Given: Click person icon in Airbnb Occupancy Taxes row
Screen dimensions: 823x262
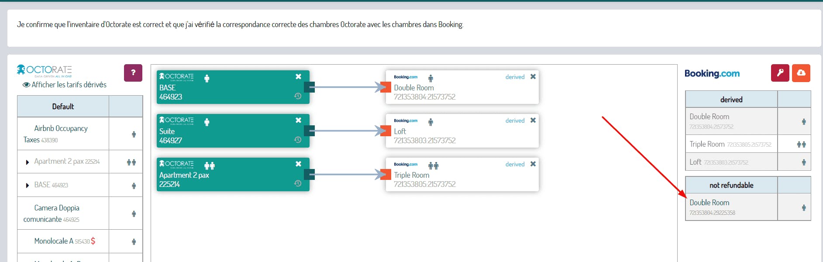Looking at the screenshot, I should (134, 134).
